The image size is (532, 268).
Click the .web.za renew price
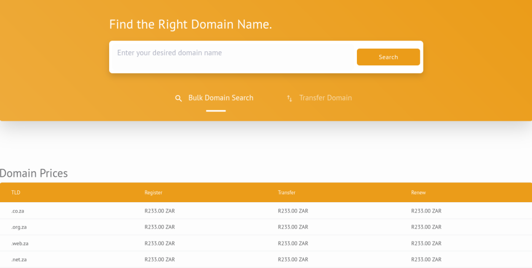(x=426, y=243)
